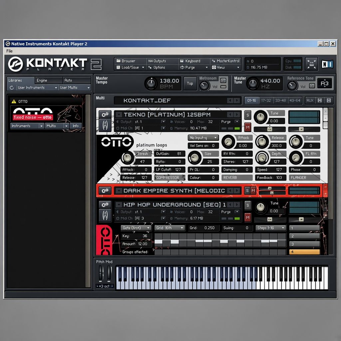Show the on-screen Keyboard

[194, 61]
